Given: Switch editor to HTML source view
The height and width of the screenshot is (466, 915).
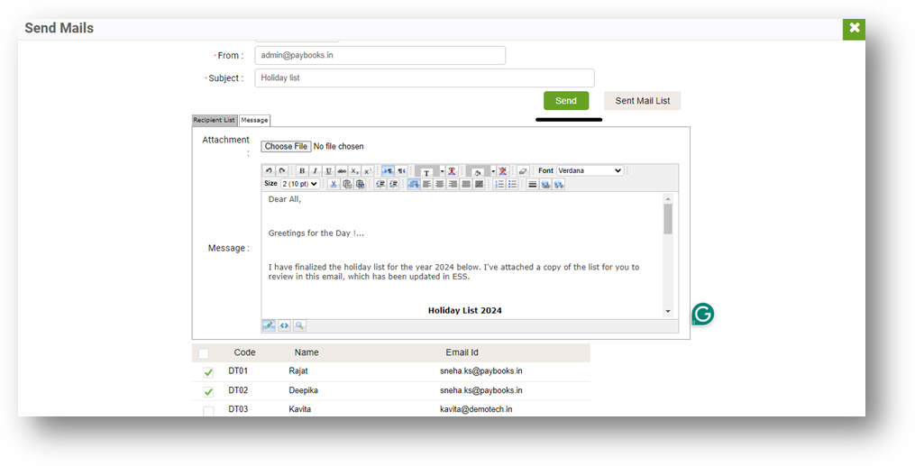Looking at the screenshot, I should coord(284,325).
